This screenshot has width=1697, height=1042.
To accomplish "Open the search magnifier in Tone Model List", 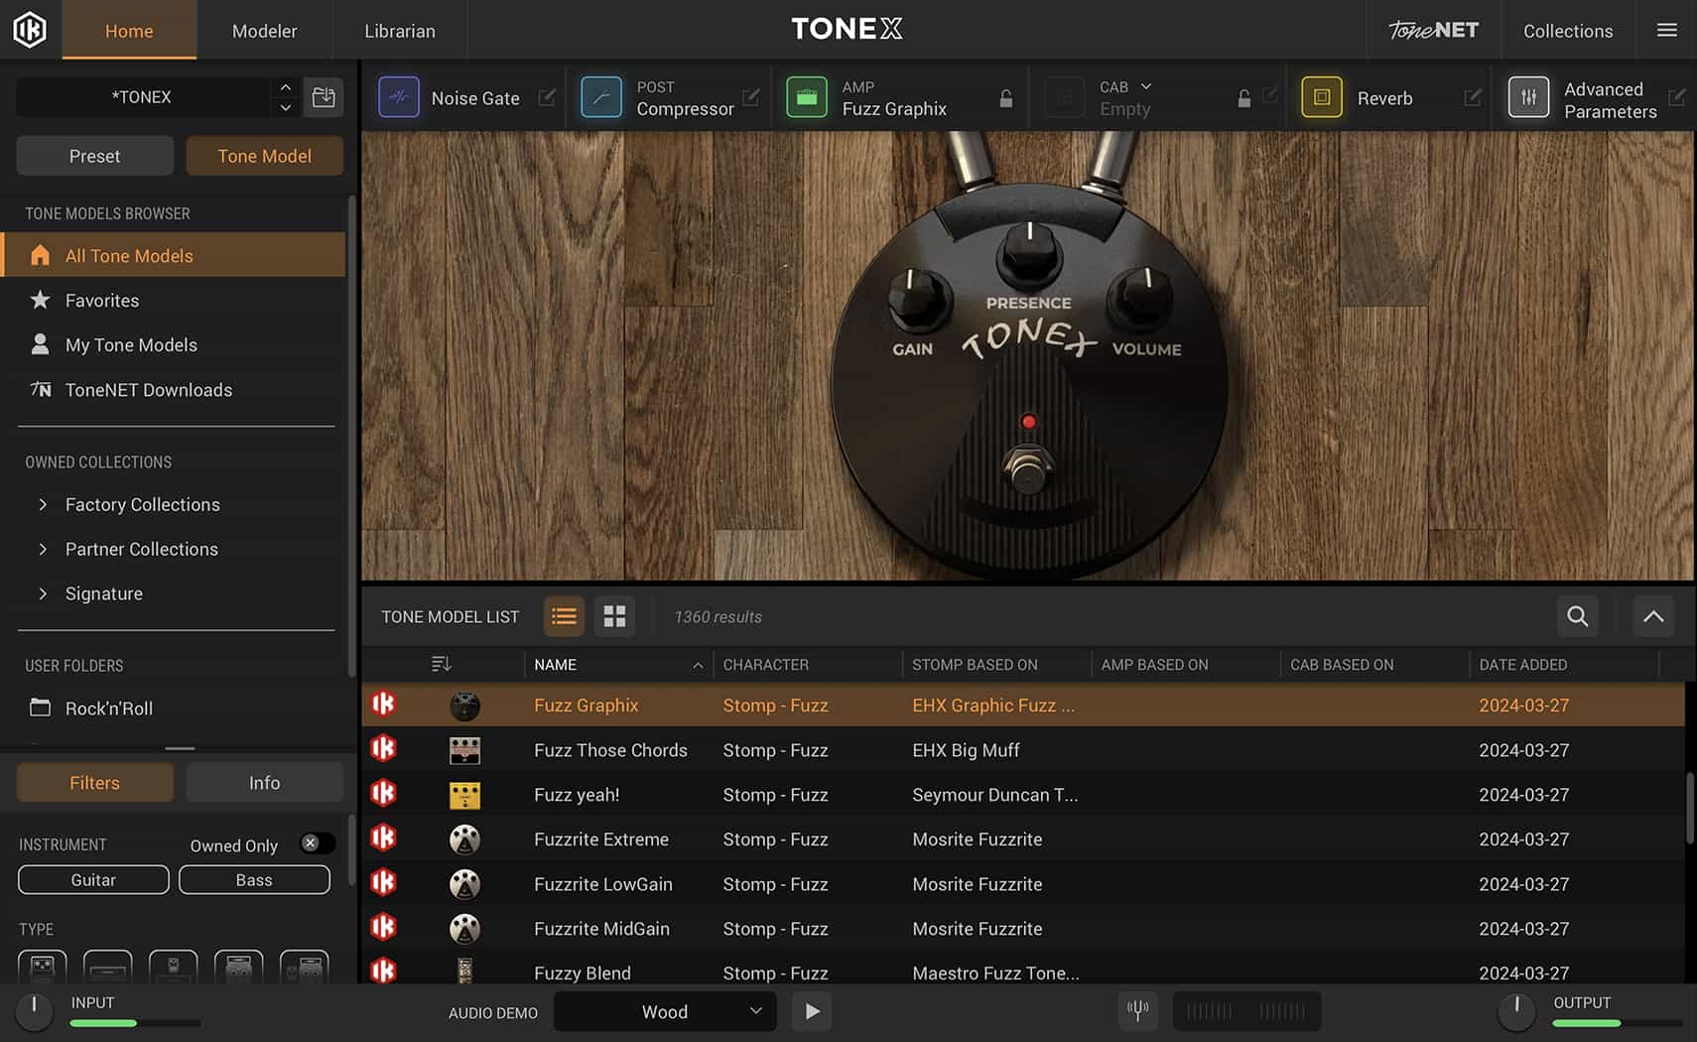I will coord(1577,616).
